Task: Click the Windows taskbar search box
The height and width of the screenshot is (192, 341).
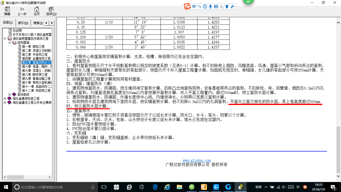Action: pos(55,187)
